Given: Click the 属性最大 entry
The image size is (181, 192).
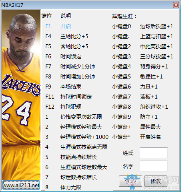Looking at the screenshot, I should [x=151, y=127].
